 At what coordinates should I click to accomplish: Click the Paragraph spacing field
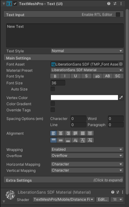click(116, 125)
